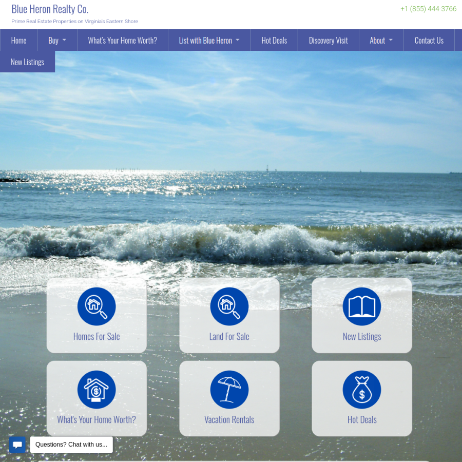Click the Vacation Rentals text link
Image resolution: width=462 pixels, height=462 pixels.
click(x=229, y=419)
